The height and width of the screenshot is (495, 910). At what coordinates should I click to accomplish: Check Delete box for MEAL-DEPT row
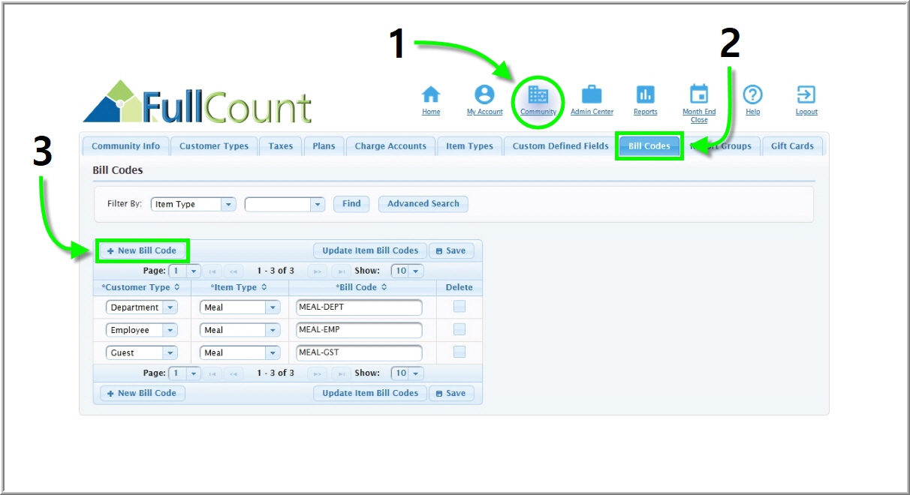[x=459, y=307]
